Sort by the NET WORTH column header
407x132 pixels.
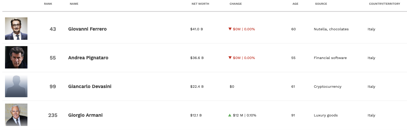pyautogui.click(x=200, y=4)
